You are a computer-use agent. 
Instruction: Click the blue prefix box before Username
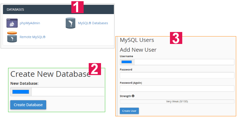(127, 62)
